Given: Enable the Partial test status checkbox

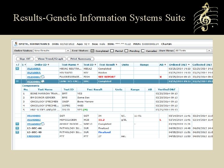Looking at the screenshot, I should tap(112, 51).
